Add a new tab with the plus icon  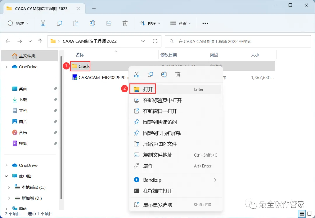94,9
